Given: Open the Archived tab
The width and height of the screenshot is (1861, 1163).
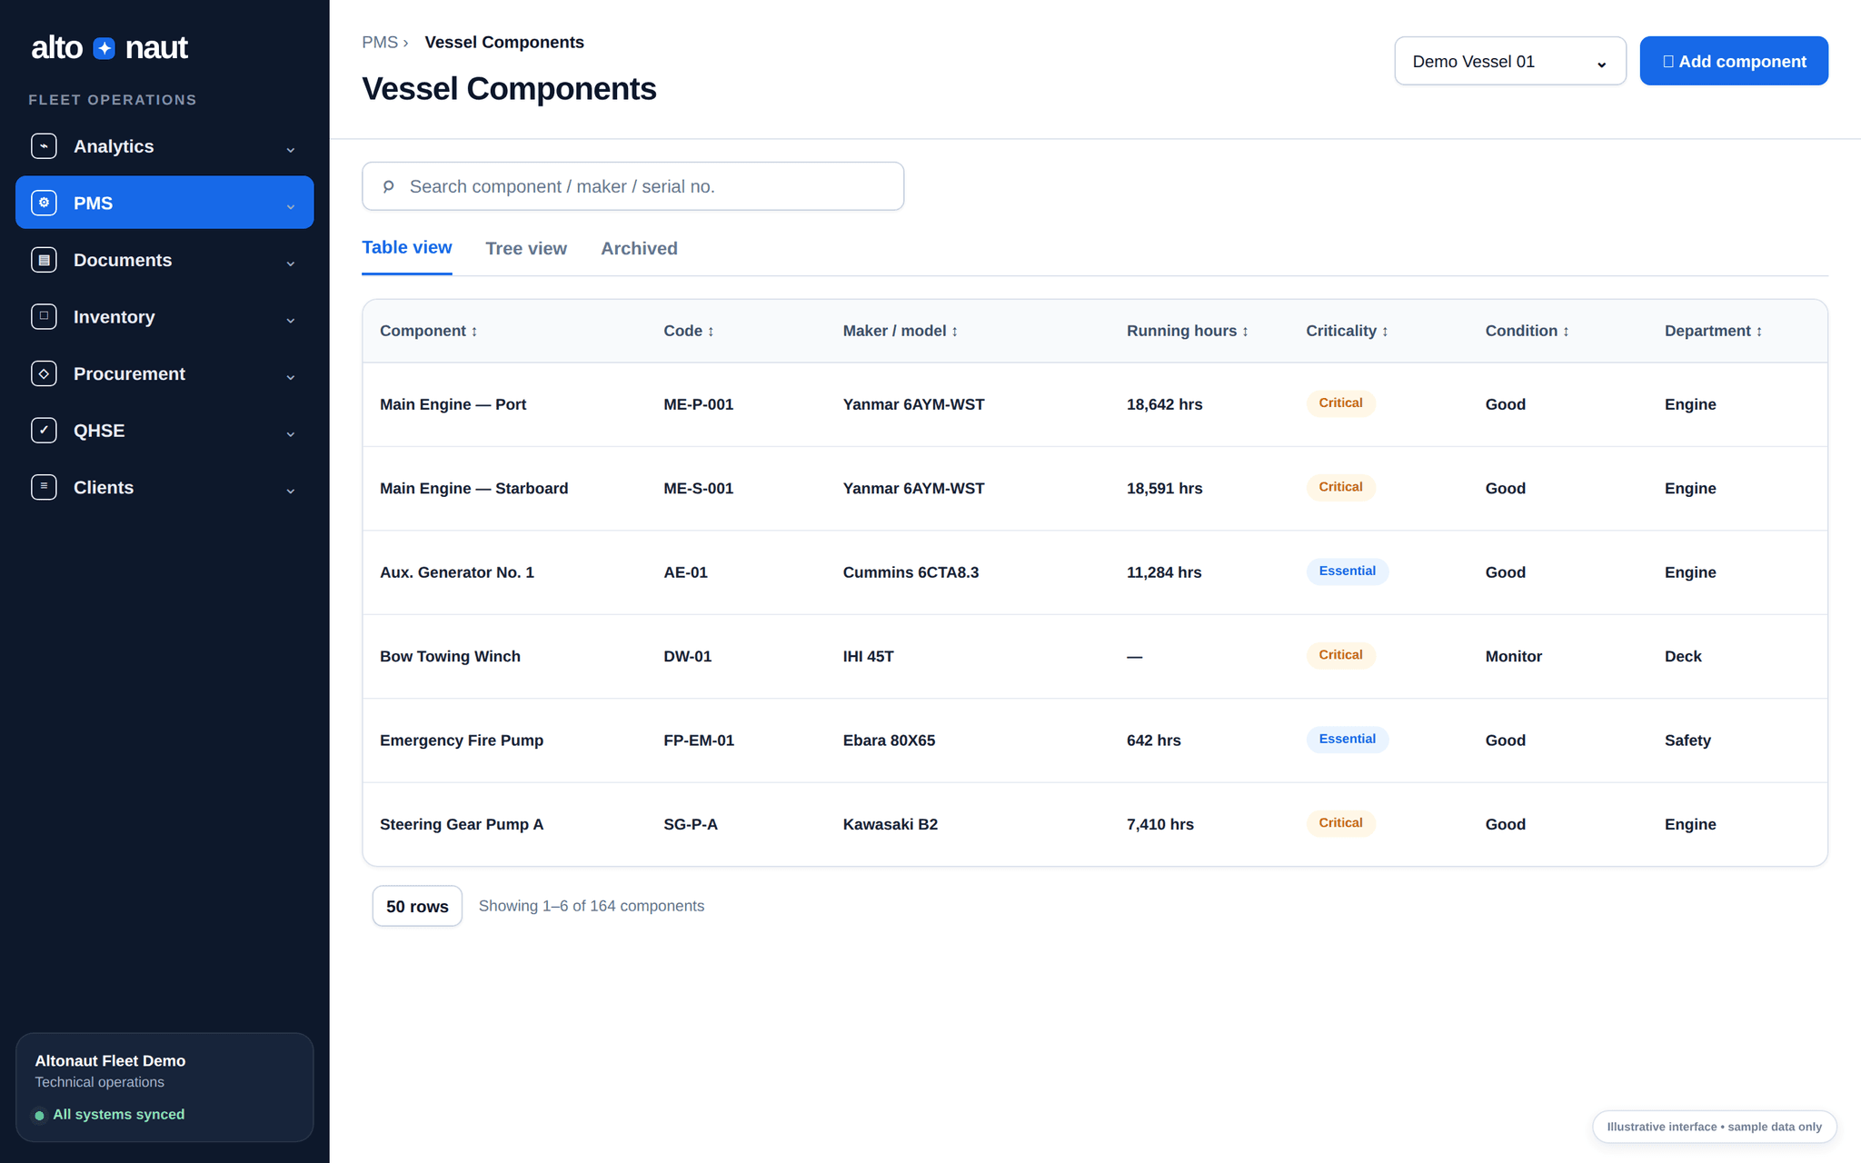Looking at the screenshot, I should coord(639,248).
